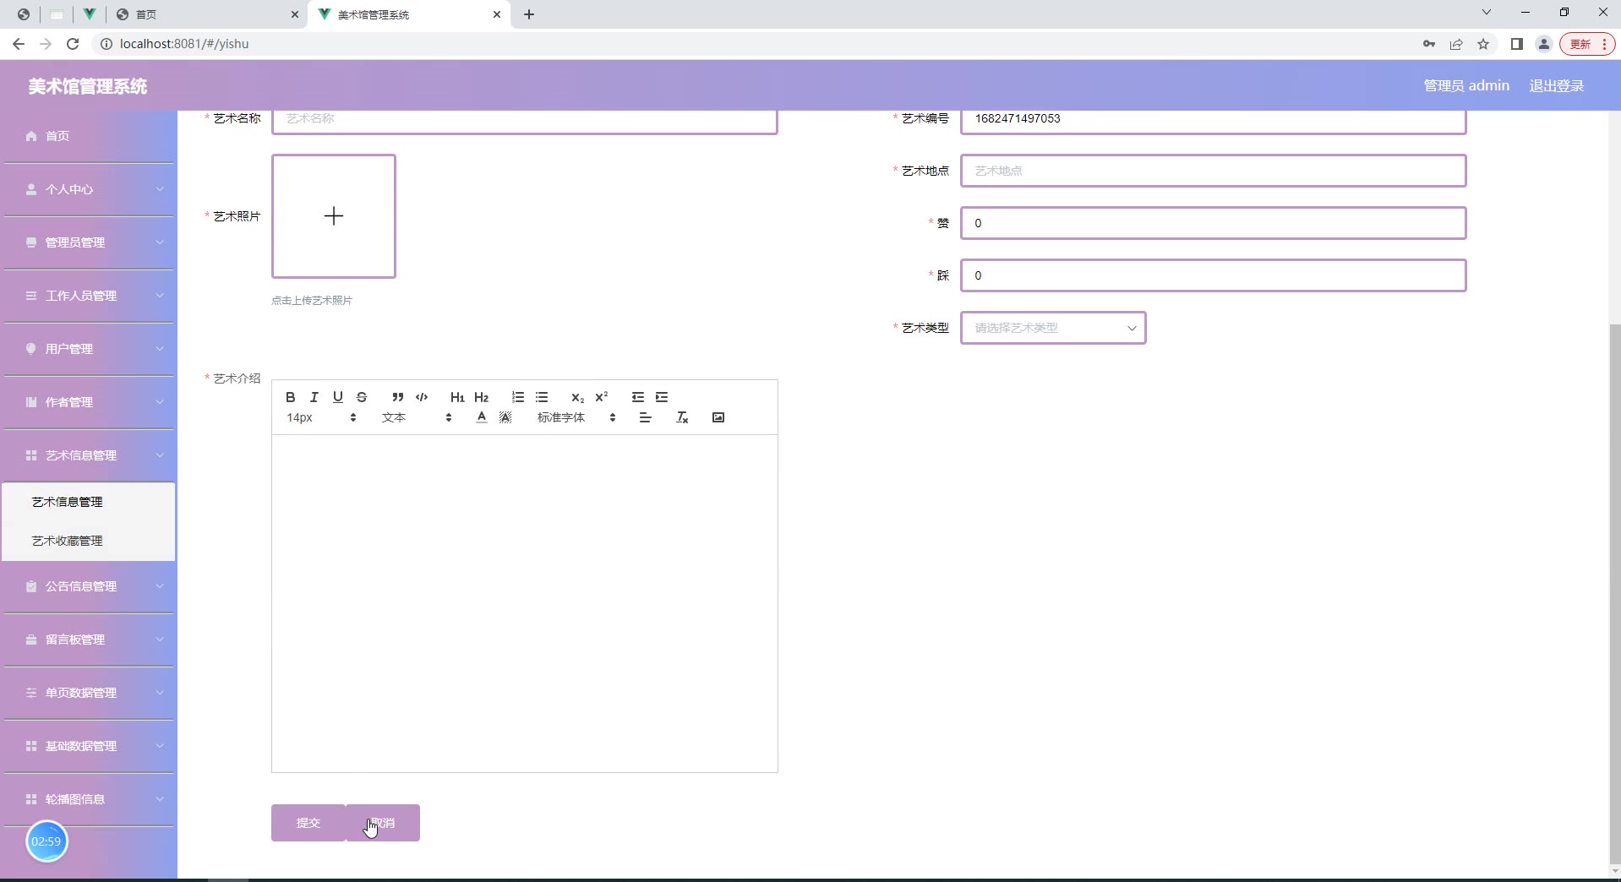Open the 艺术收藏管理 submenu item
Screen dimensions: 1621x882
click(89, 541)
